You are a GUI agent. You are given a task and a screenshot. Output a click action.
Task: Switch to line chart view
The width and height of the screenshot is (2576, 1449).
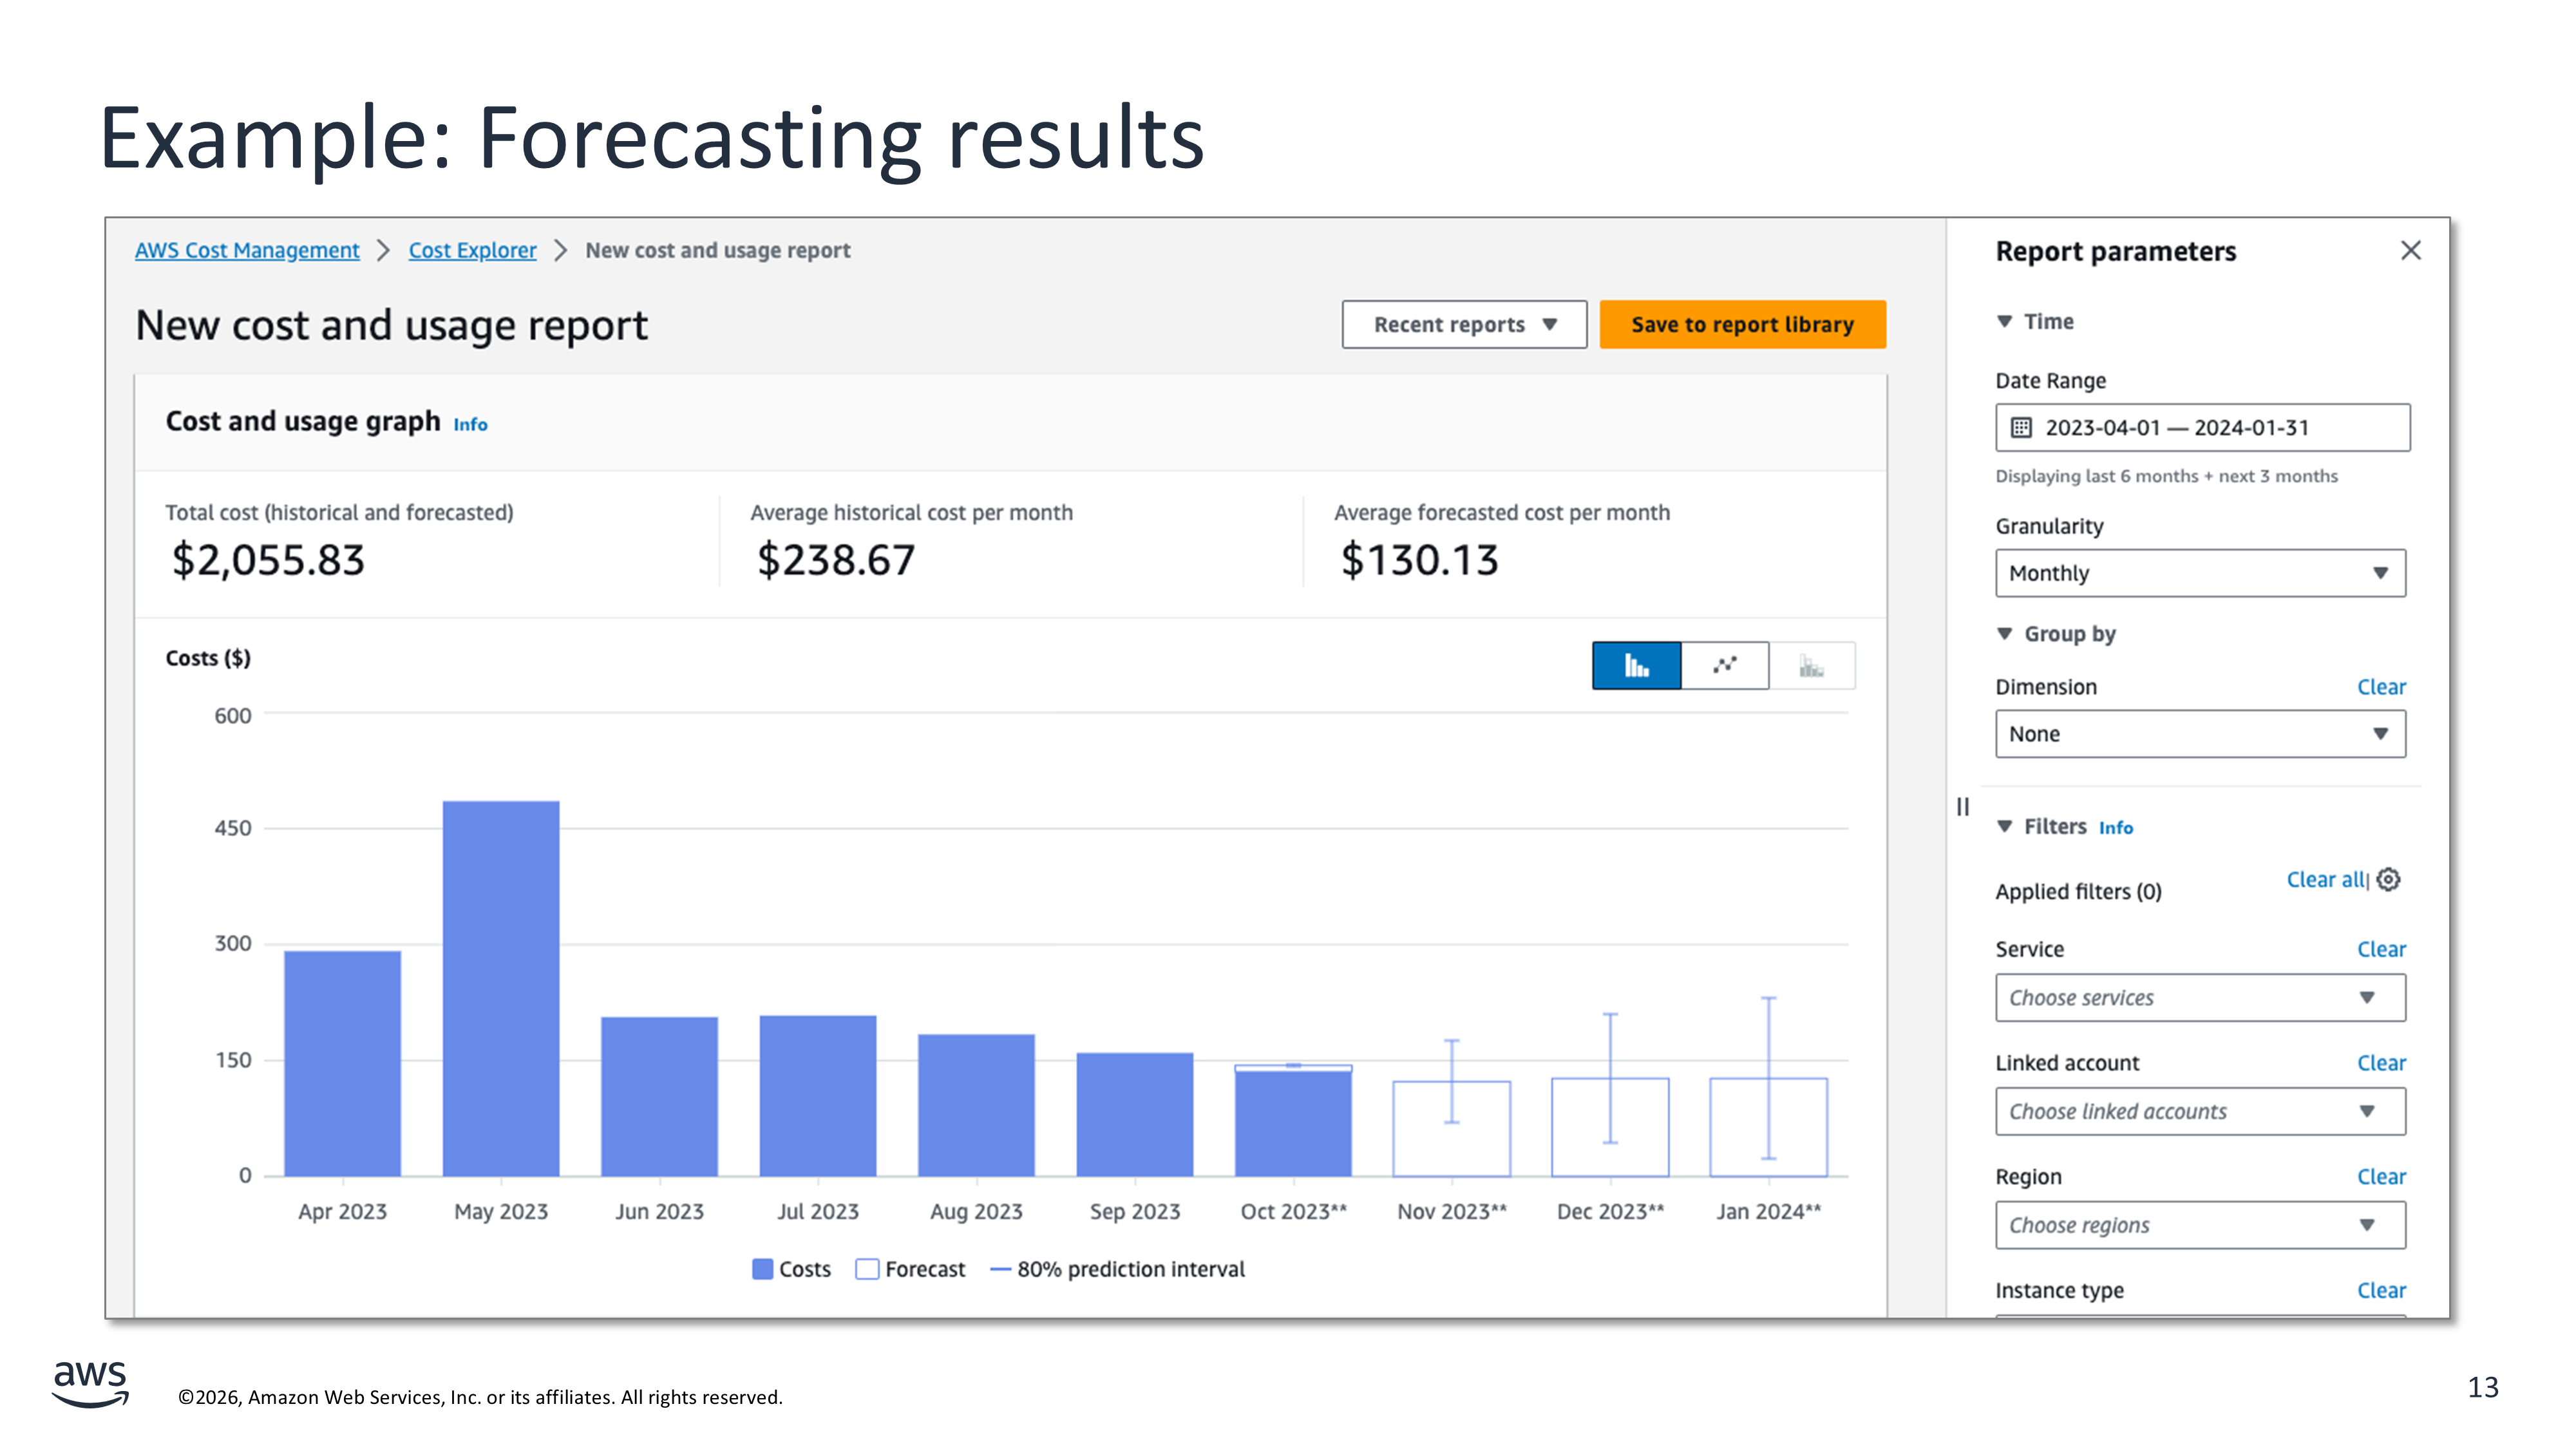1724,666
